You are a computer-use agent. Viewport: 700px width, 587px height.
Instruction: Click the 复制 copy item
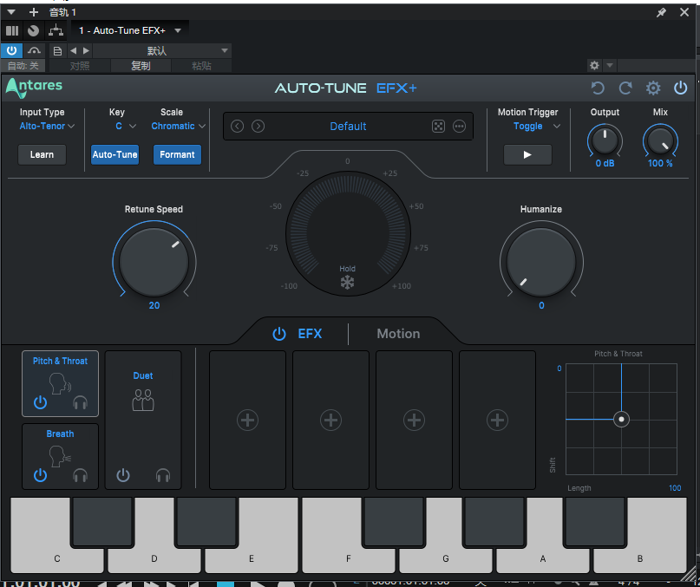[x=141, y=66]
